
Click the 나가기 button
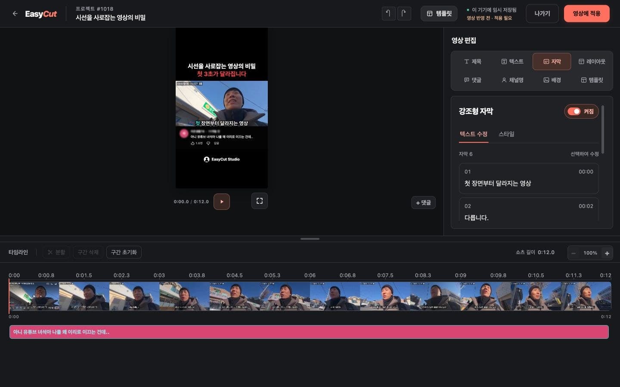click(542, 14)
